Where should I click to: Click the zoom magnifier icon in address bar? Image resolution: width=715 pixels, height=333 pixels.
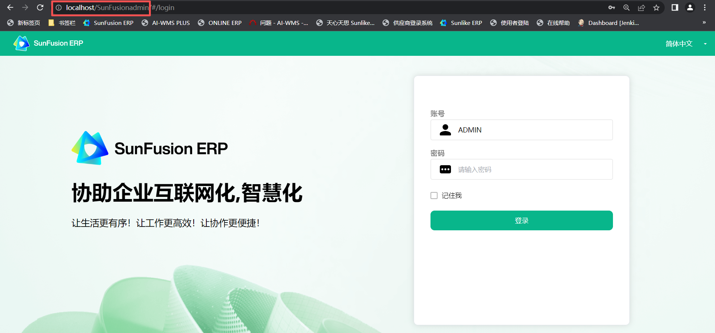(x=626, y=7)
